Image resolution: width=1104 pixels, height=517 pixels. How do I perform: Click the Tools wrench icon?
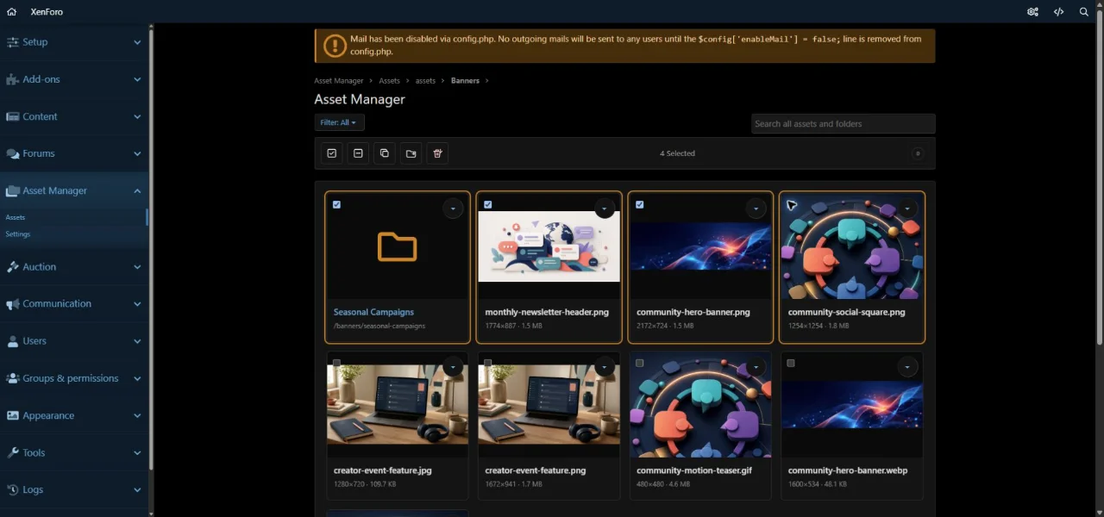pos(13,452)
